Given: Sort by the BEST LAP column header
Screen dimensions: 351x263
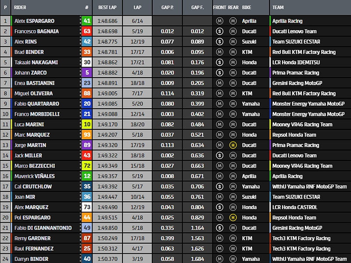Looking at the screenshot, I should pyautogui.click(x=107, y=7).
